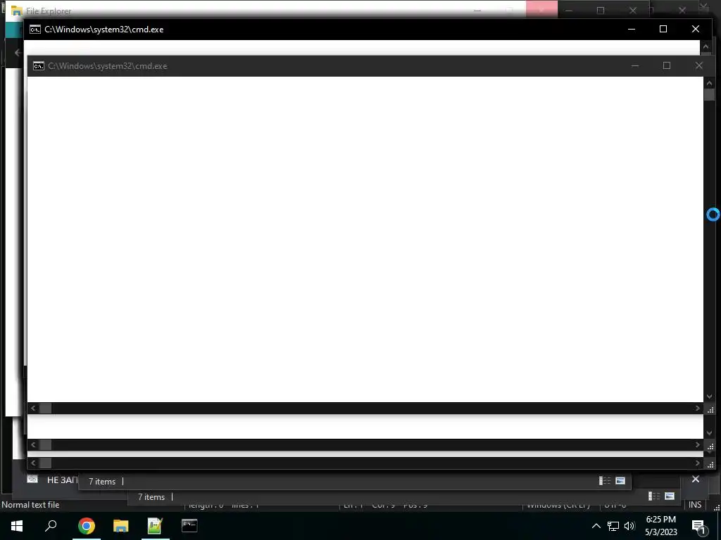This screenshot has width=721, height=540.
Task: Select the Command Prompt taskbar icon
Action: [189, 526]
